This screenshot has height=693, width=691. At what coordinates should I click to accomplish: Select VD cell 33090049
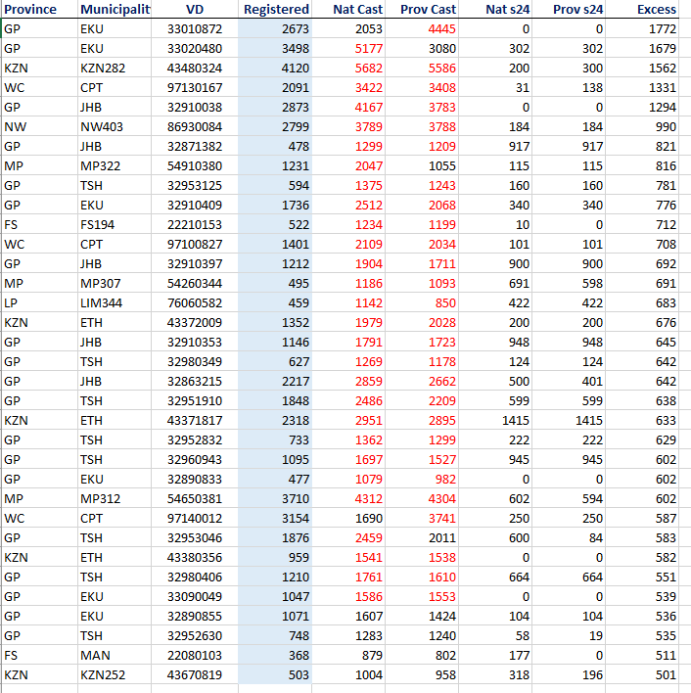[195, 597]
